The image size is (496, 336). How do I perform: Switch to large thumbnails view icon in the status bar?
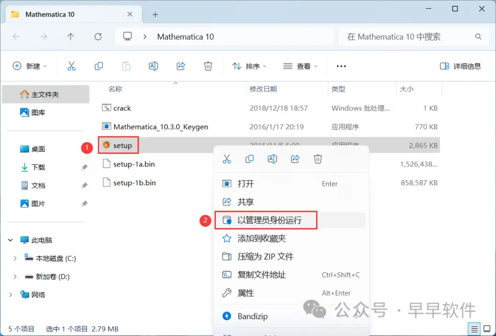pos(487,329)
